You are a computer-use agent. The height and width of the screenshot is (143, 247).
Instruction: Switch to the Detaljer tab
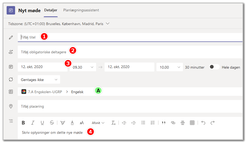point(51,10)
